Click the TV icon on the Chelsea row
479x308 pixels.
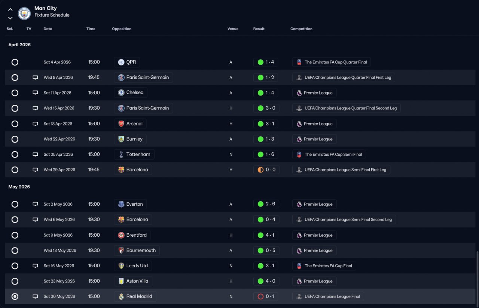35,93
